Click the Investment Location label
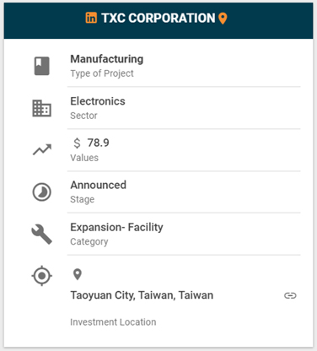317x351 pixels. point(113,322)
